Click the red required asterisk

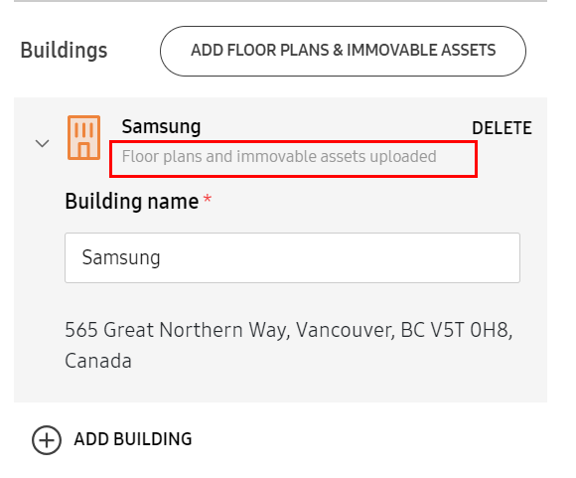208,199
